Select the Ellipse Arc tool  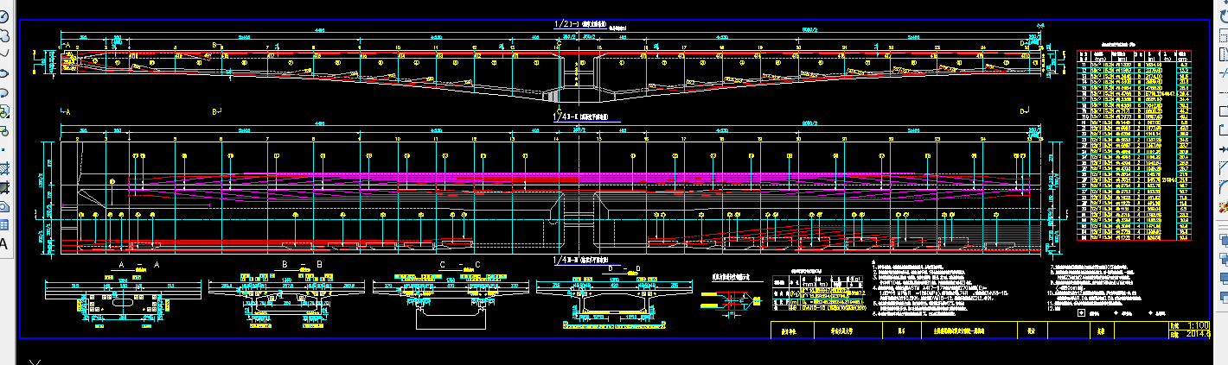[x=3, y=91]
